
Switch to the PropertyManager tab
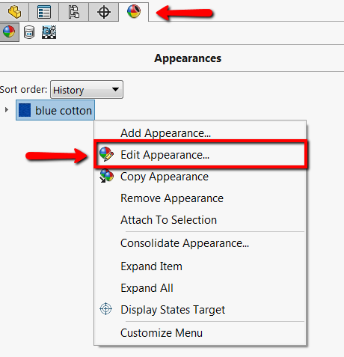tap(44, 12)
